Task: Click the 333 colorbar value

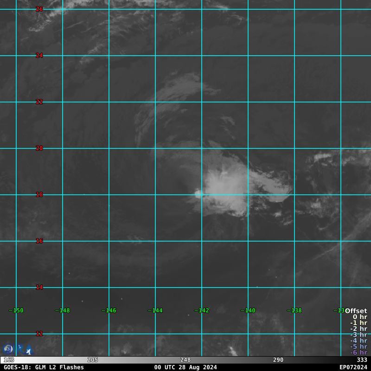Action: (x=362, y=360)
